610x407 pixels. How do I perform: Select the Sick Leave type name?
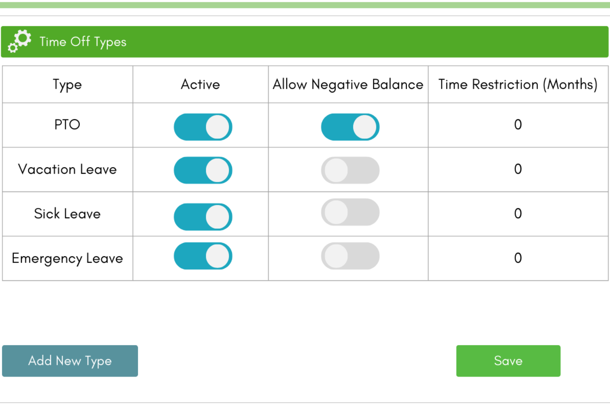[x=67, y=214]
